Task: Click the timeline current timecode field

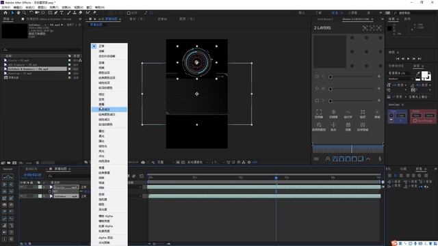Action: [32, 175]
